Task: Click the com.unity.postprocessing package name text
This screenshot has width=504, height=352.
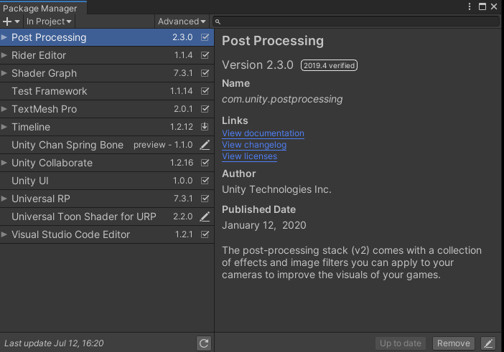Action: (282, 99)
